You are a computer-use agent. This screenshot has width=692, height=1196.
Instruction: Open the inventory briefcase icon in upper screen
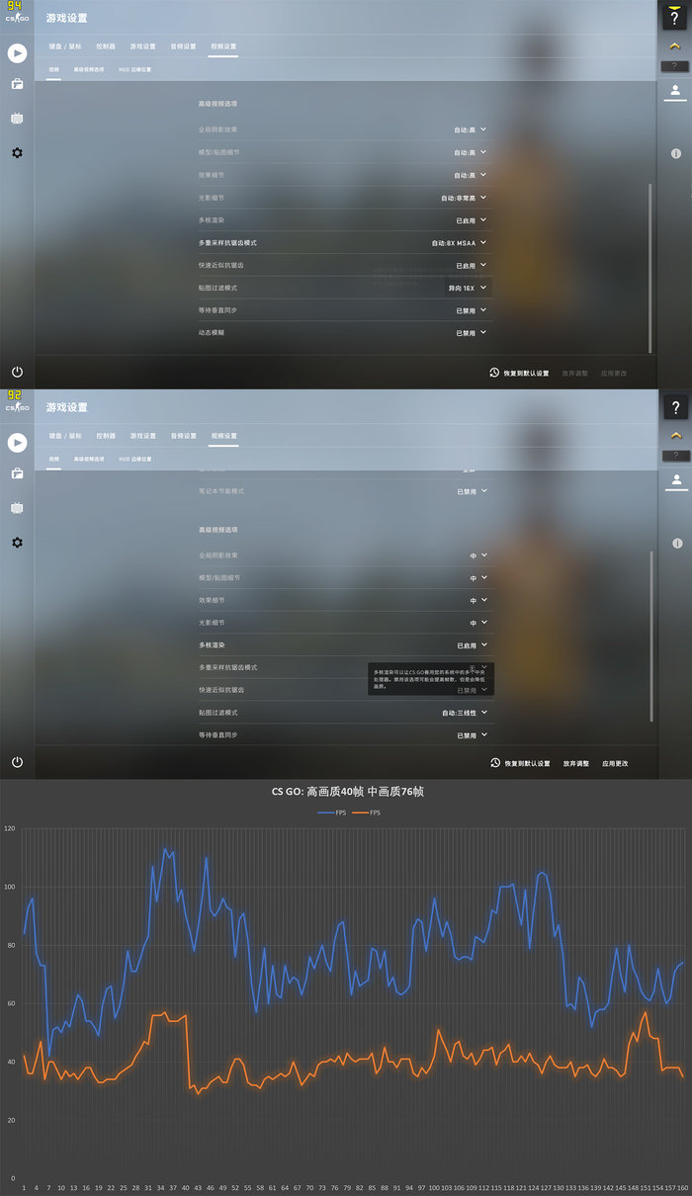(x=17, y=84)
